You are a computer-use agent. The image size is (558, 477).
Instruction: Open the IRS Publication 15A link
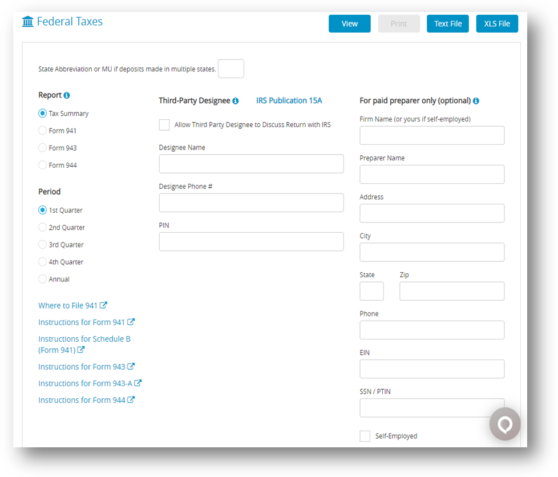(289, 100)
